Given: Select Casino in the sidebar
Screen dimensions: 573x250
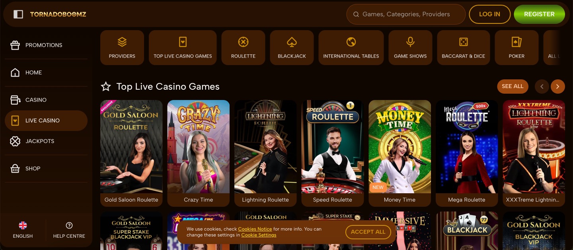Looking at the screenshot, I should coord(46,100).
